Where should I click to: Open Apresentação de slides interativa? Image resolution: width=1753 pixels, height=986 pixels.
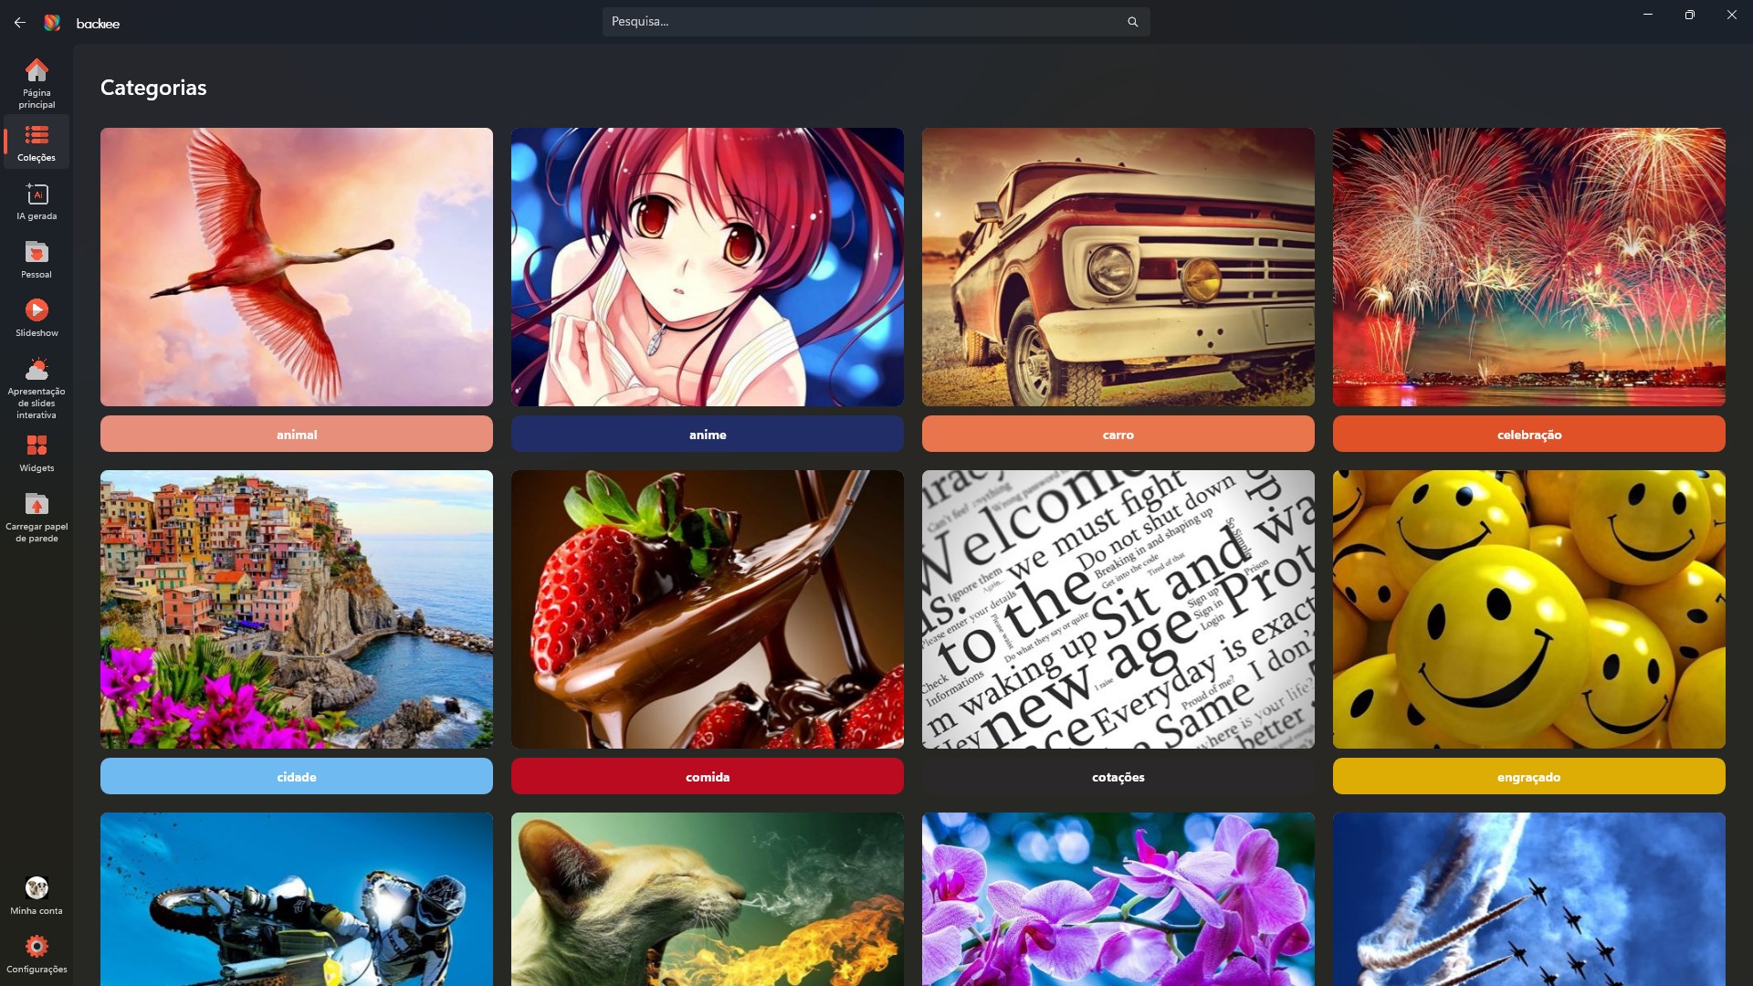click(37, 370)
